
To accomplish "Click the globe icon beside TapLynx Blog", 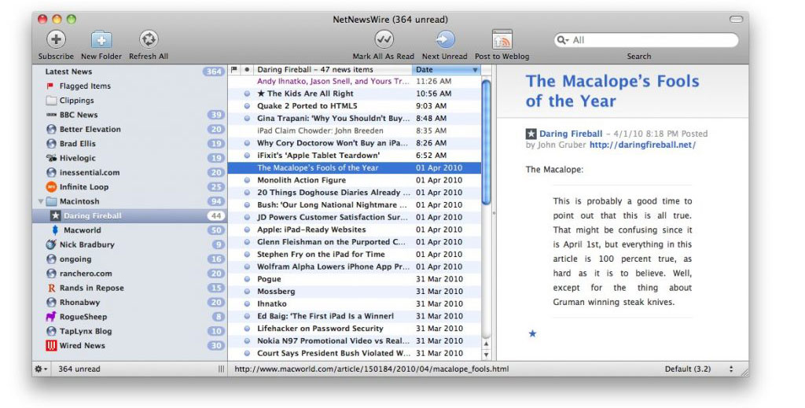I will (x=51, y=331).
